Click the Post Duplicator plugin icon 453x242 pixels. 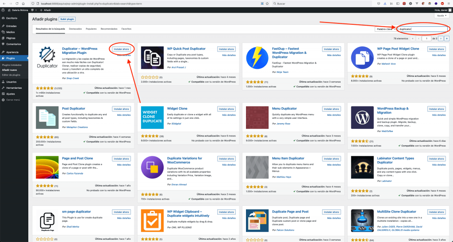47,117
